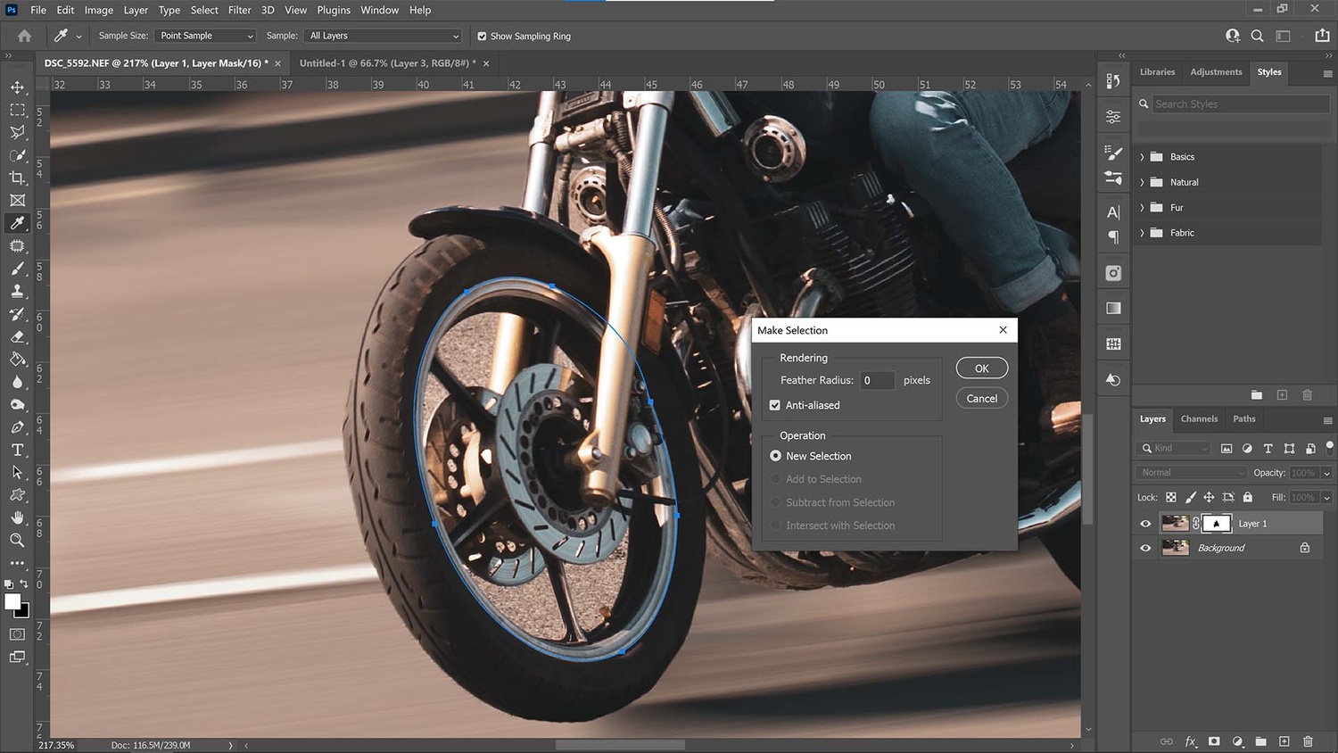Open the Filter menu
The height and width of the screenshot is (753, 1338).
click(x=239, y=10)
